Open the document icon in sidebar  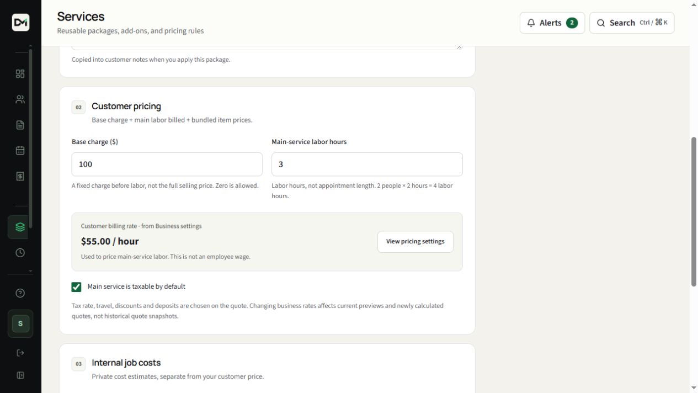click(20, 125)
